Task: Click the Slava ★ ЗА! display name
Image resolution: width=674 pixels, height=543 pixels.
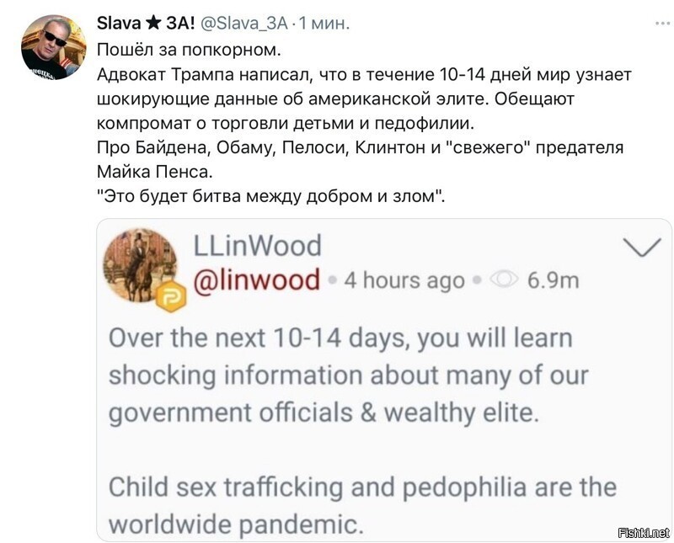Action: click(x=146, y=24)
